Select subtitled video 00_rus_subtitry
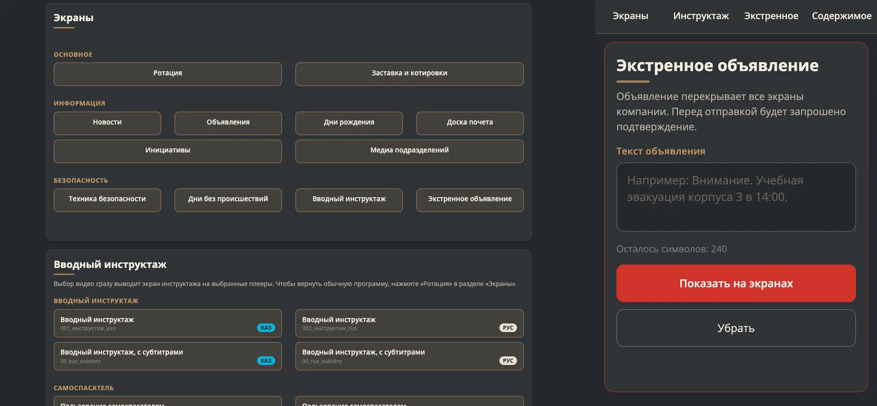 [409, 356]
